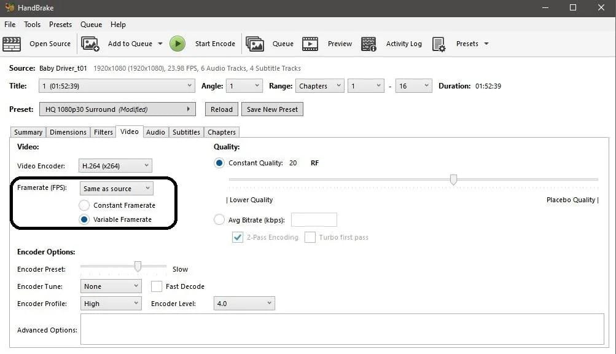This screenshot has height=354, width=616.
Task: Switch to the Audio tab
Action: pos(155,132)
